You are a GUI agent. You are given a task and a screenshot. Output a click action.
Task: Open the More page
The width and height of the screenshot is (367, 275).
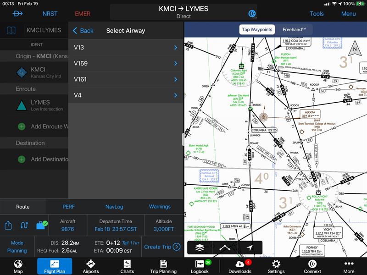pos(349,267)
